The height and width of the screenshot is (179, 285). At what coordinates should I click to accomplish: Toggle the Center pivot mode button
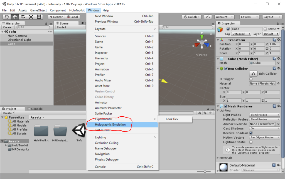pos(56,17)
